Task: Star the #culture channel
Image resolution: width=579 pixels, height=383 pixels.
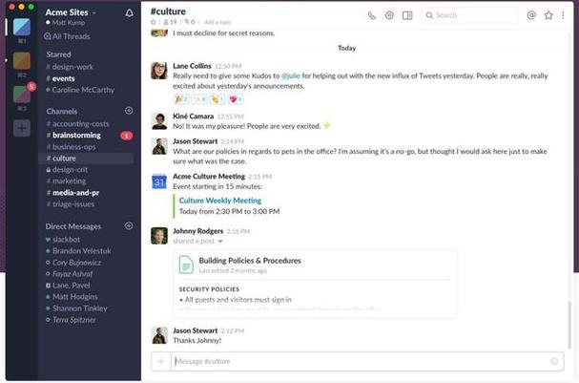Action: pos(154,22)
